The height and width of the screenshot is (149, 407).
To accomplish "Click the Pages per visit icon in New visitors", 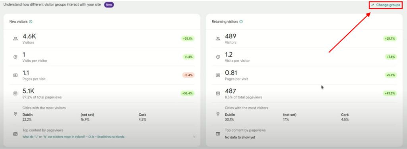I will (16, 75).
